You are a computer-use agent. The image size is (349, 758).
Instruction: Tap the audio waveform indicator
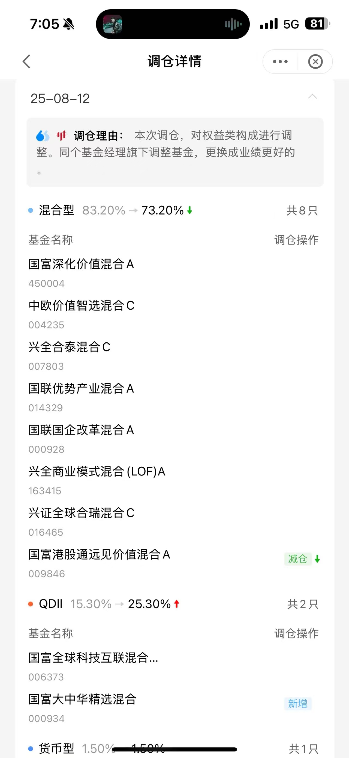233,24
